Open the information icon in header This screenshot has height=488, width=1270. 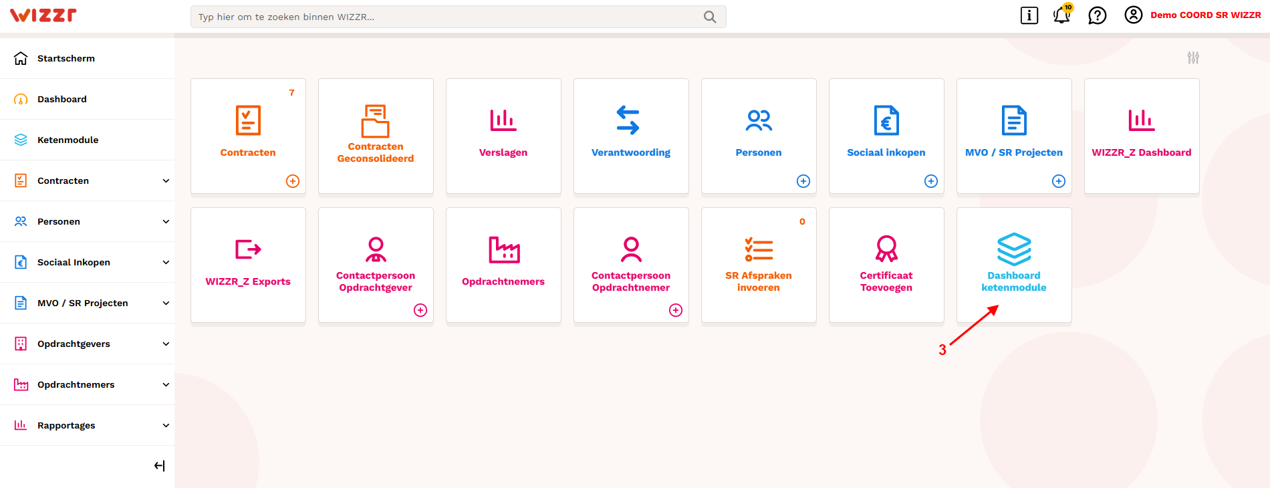coord(1029,15)
